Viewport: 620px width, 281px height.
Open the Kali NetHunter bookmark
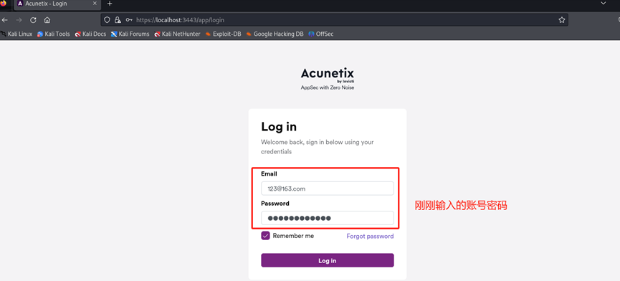pyautogui.click(x=177, y=34)
